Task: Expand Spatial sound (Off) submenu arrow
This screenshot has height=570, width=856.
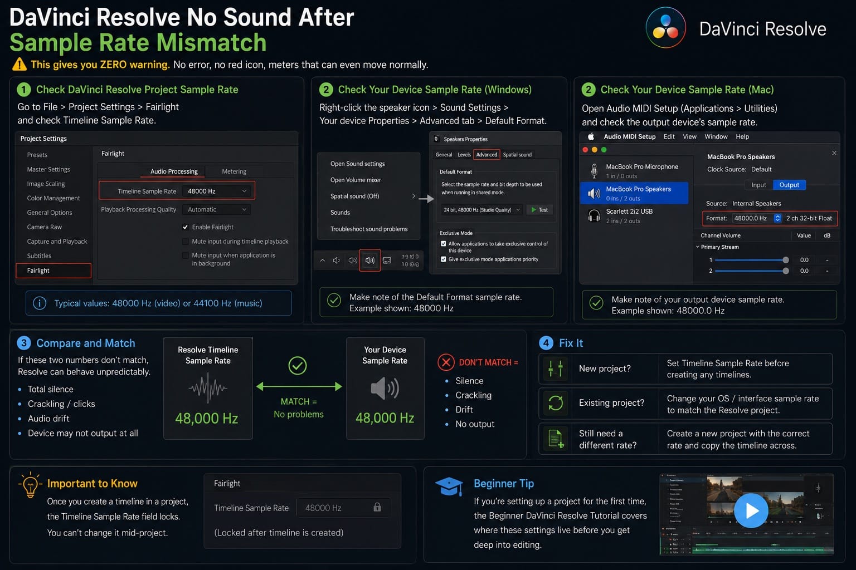Action: 414,196
